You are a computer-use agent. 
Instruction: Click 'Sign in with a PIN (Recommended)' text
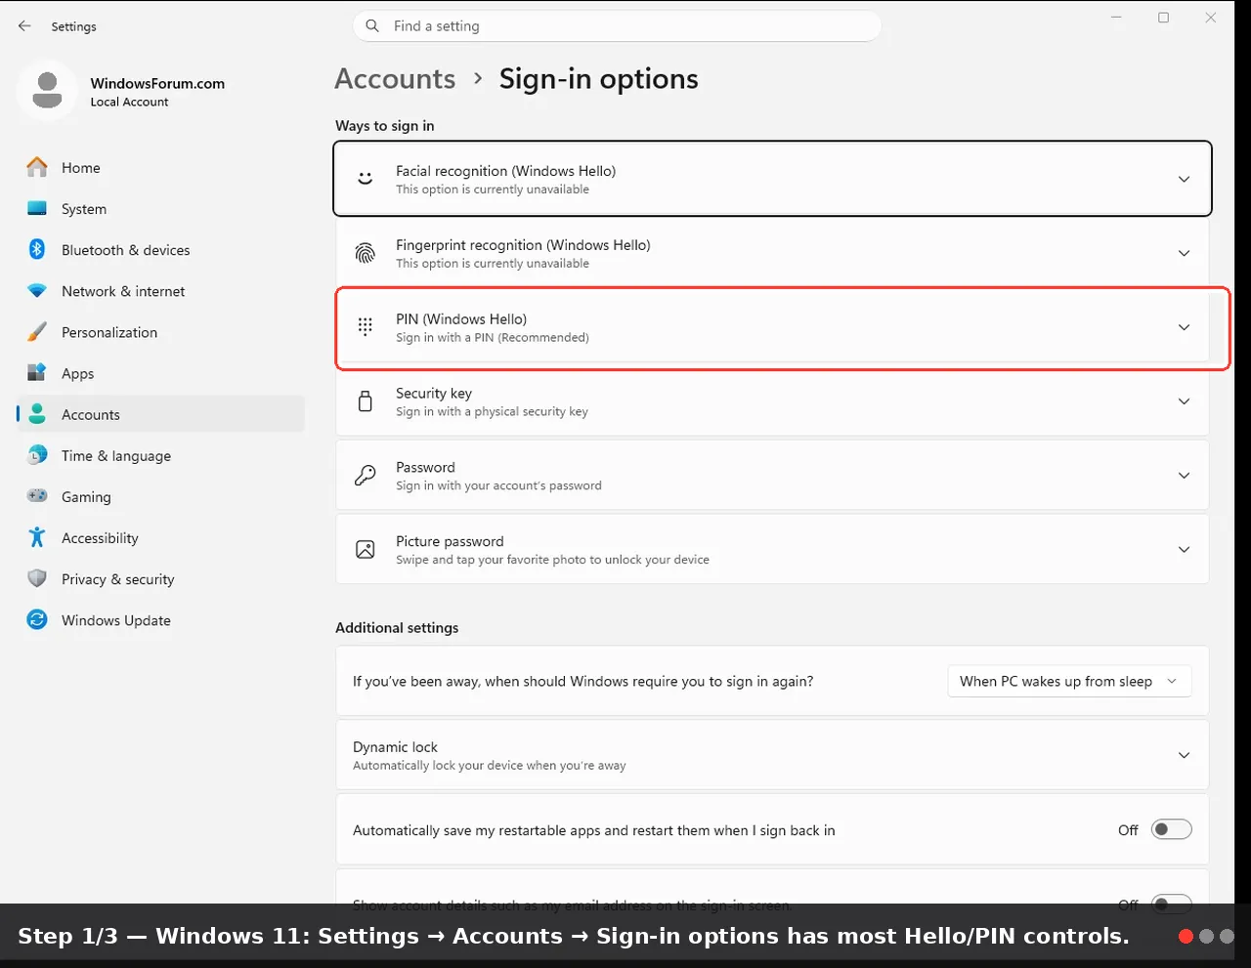pos(493,338)
